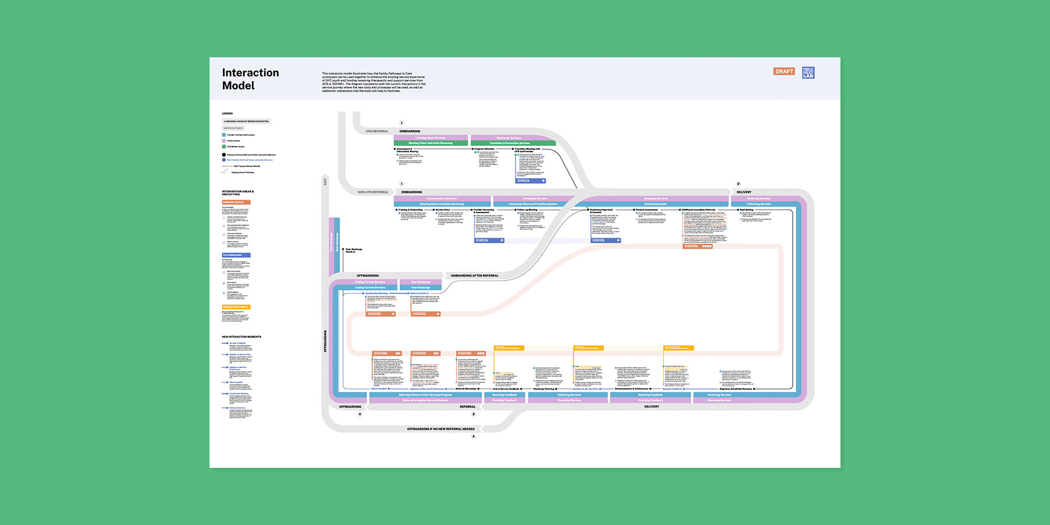Image resolution: width=1050 pixels, height=525 pixels.
Task: Click the 'Post-discharge Check In' label
Action: pyautogui.click(x=353, y=250)
